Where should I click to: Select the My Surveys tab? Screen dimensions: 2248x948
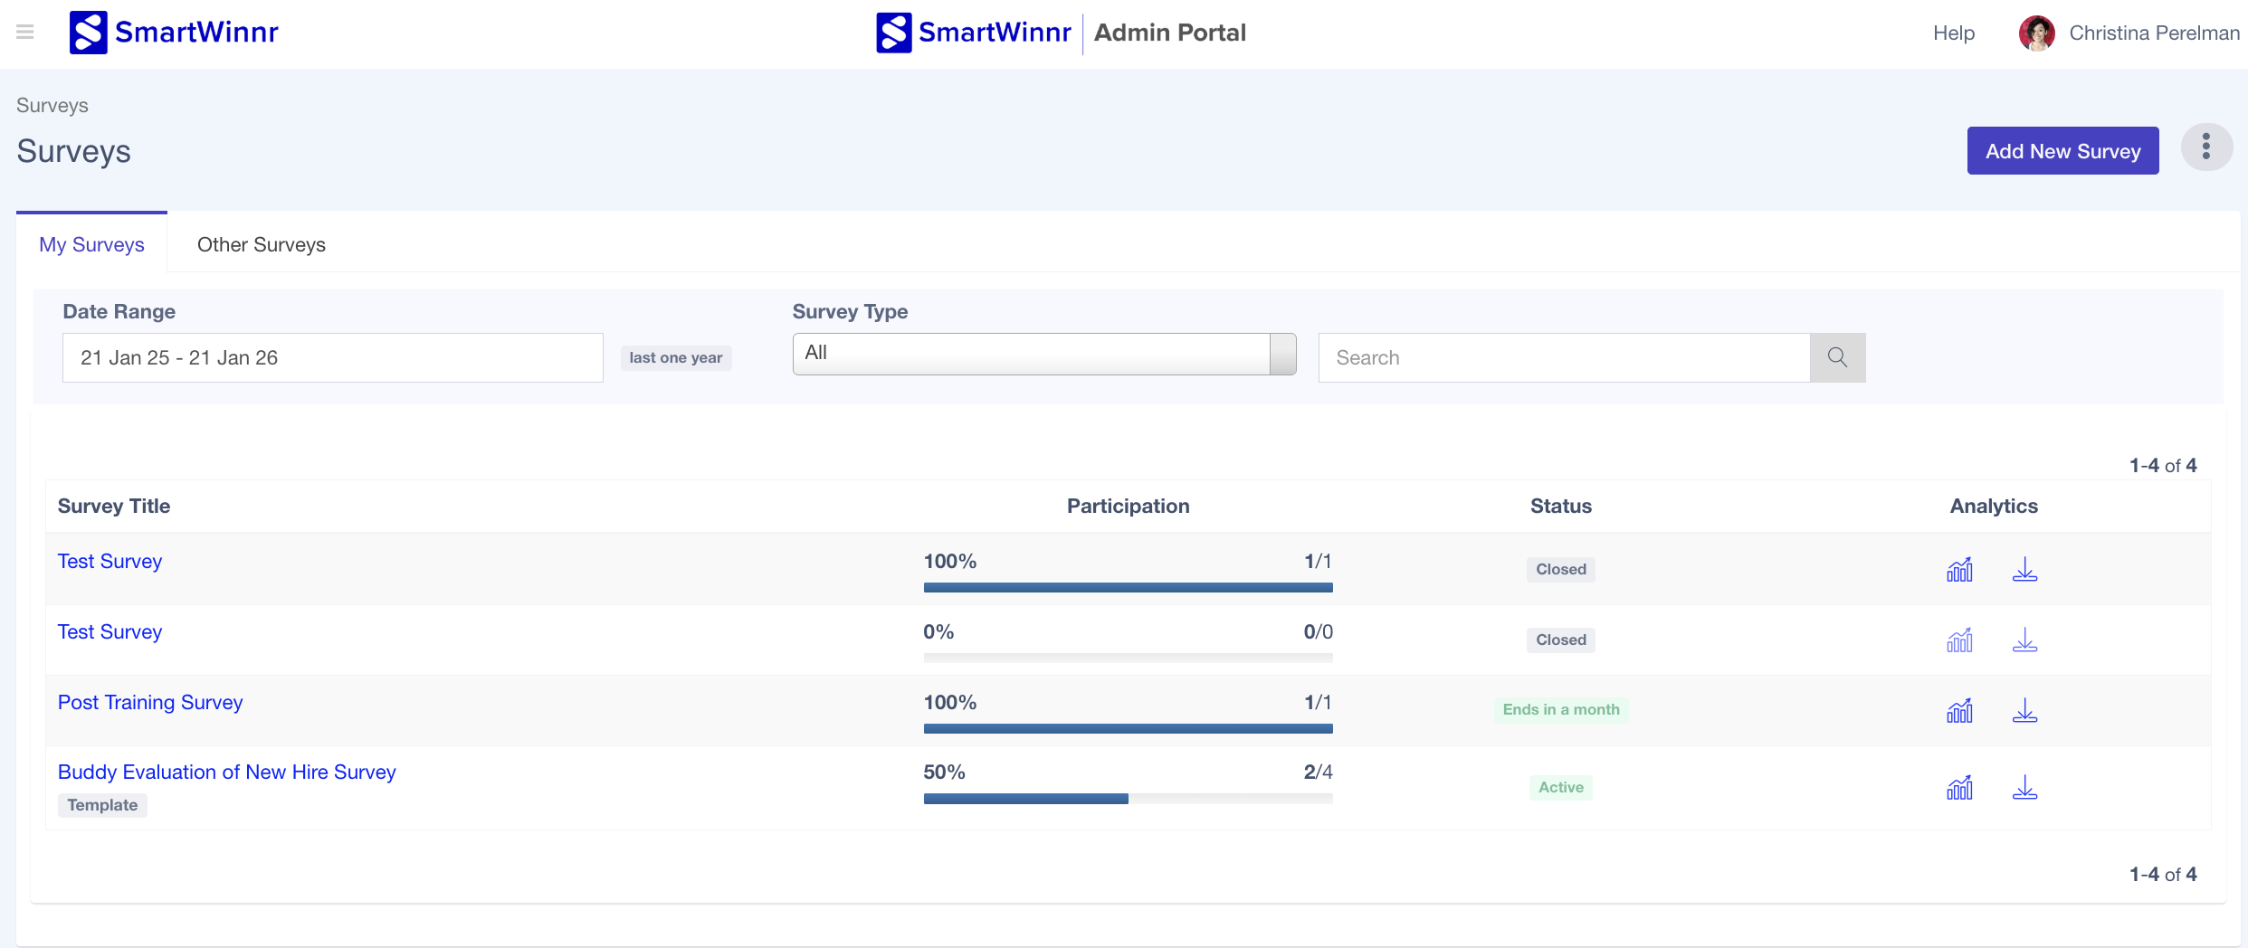91,244
